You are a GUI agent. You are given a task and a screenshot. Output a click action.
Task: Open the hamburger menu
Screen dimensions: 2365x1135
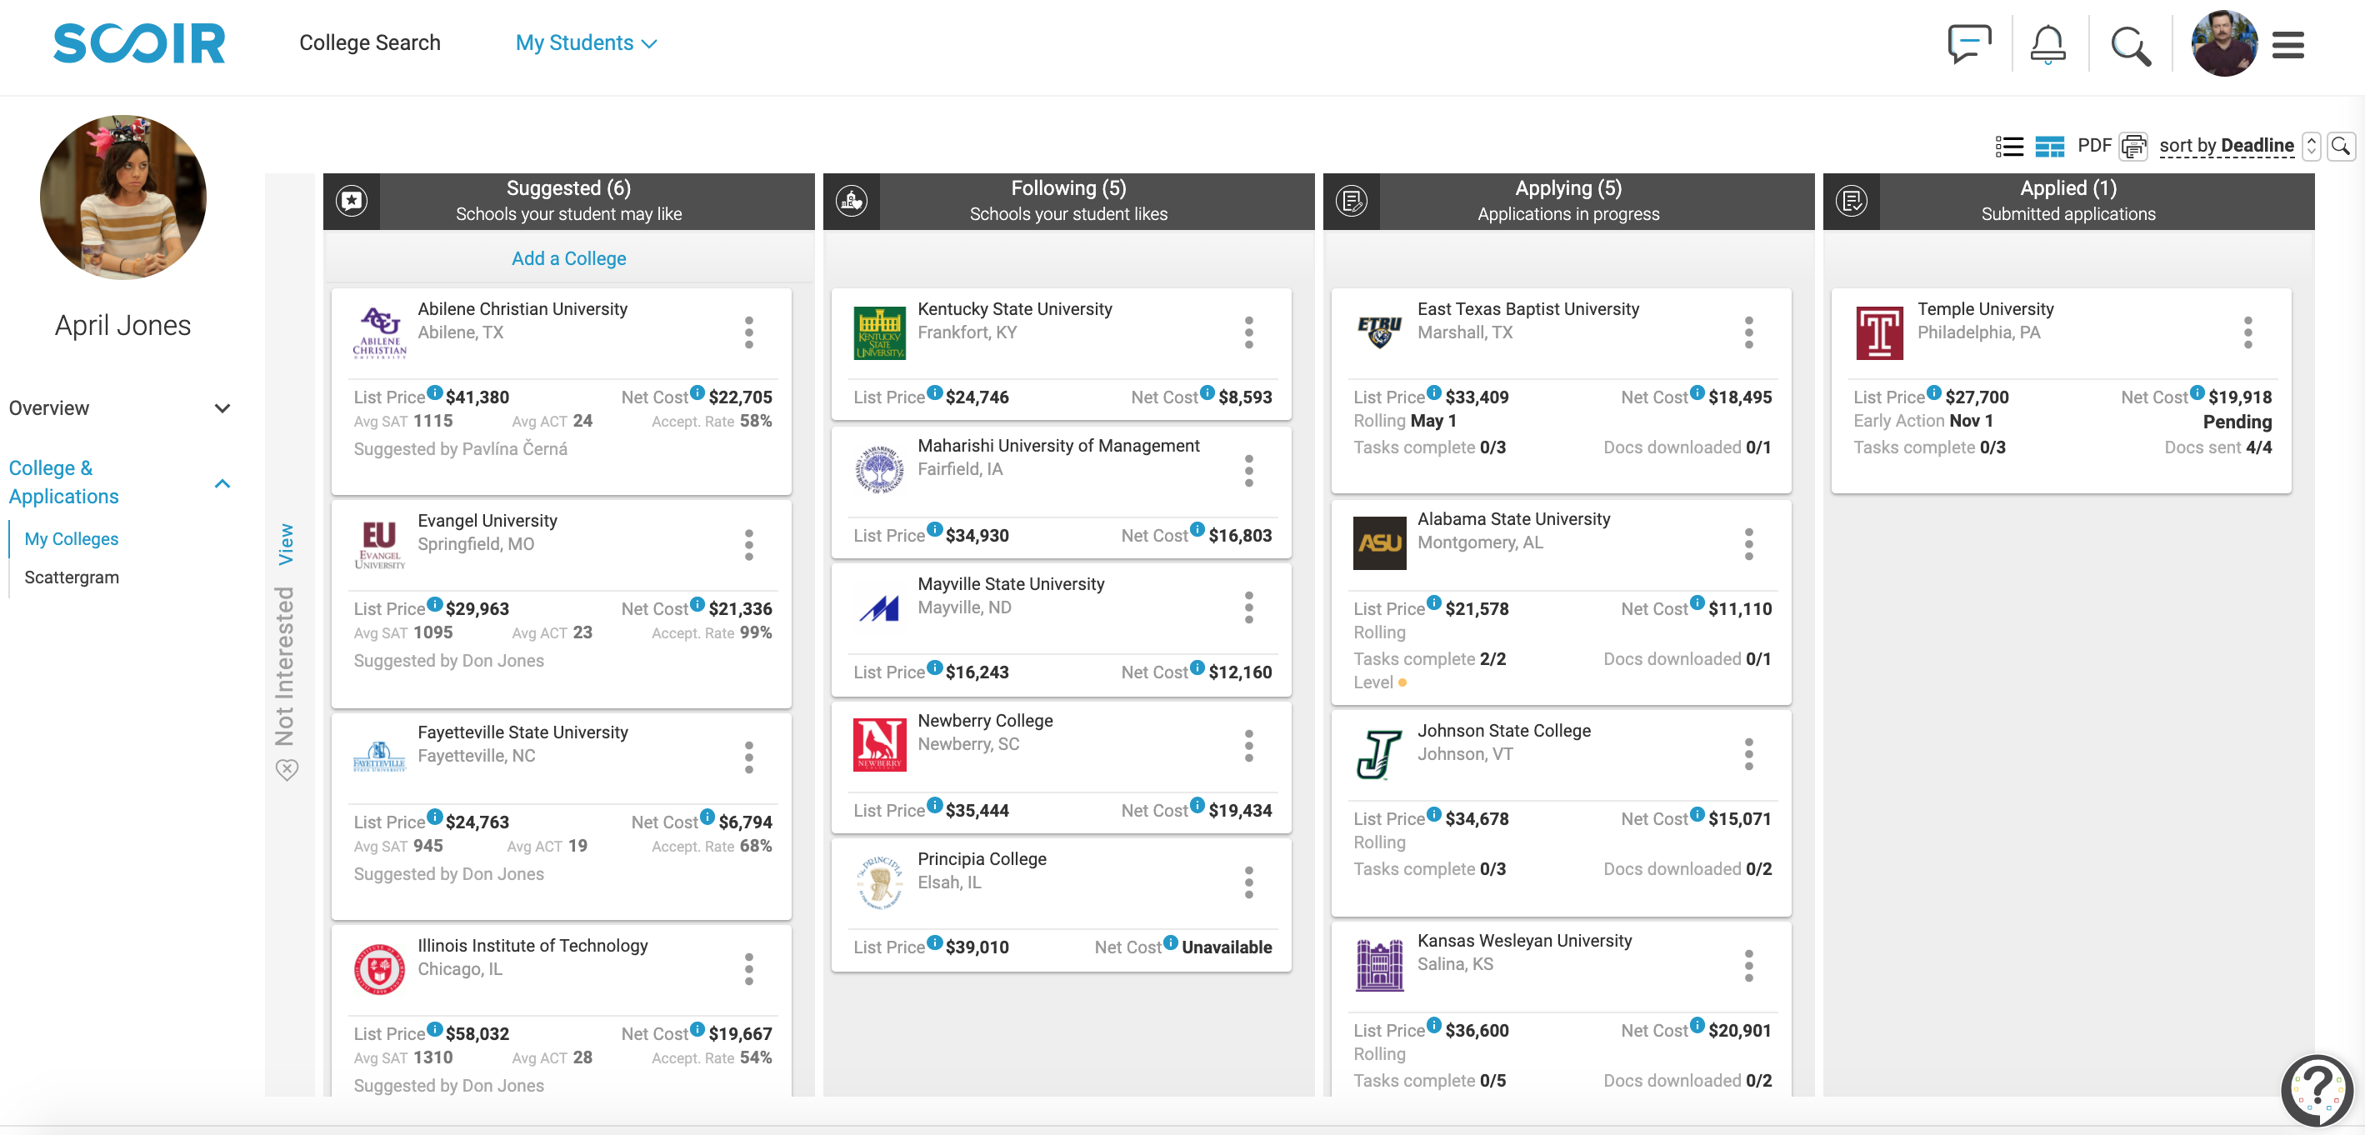pos(2287,45)
